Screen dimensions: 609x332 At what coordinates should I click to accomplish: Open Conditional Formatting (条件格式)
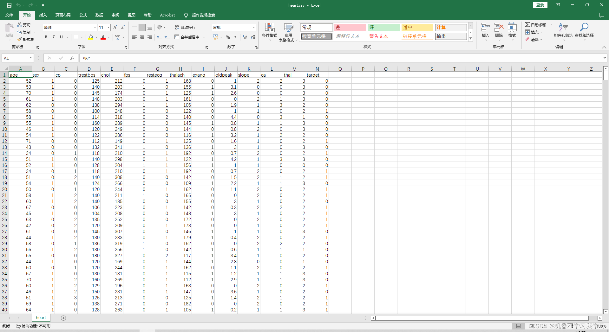pyautogui.click(x=270, y=32)
